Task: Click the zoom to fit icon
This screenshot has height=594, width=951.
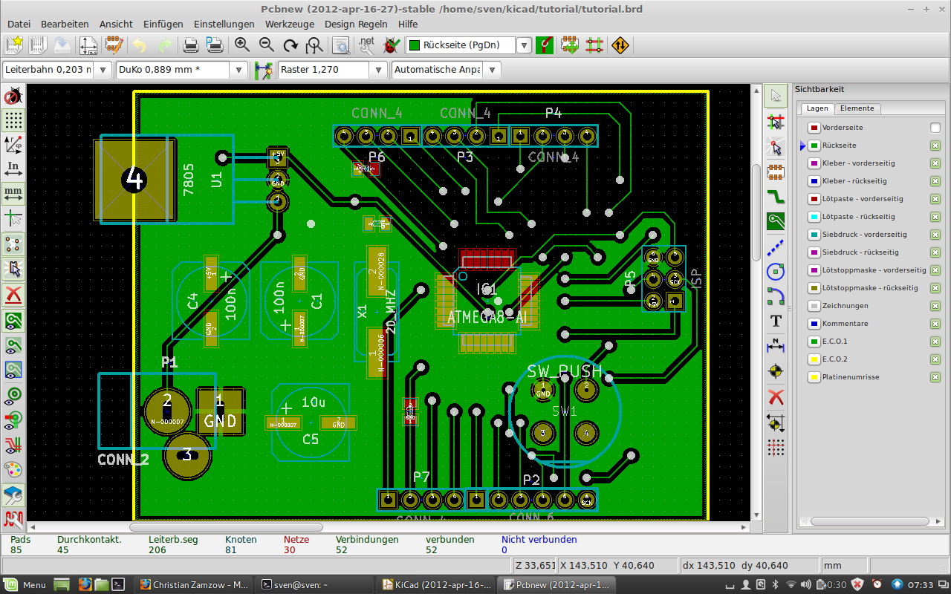Action: click(314, 45)
